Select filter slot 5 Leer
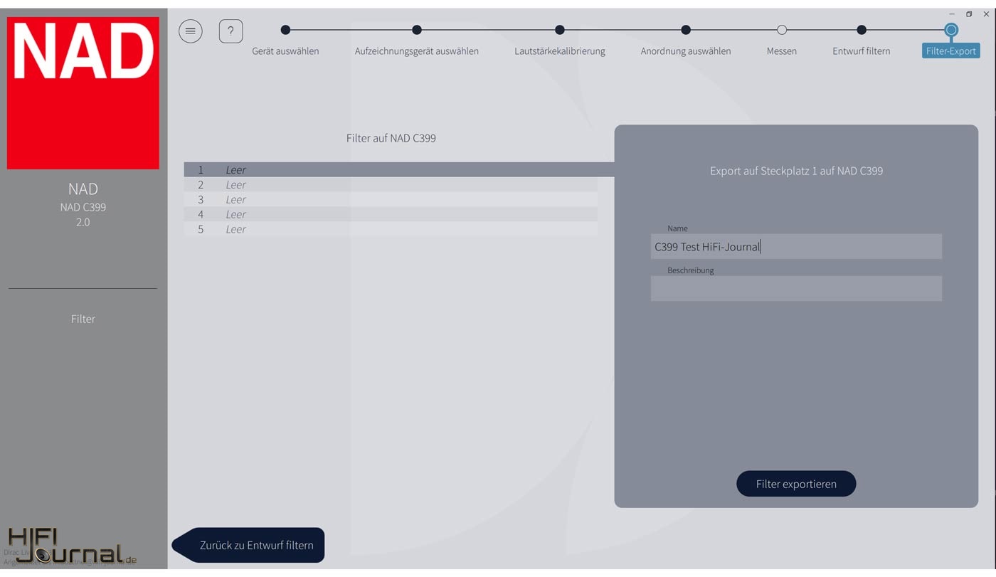 [391, 229]
